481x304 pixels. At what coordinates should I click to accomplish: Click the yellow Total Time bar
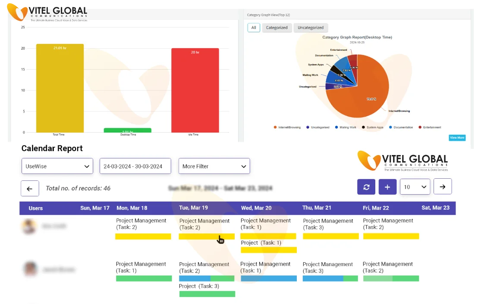[x=60, y=88]
